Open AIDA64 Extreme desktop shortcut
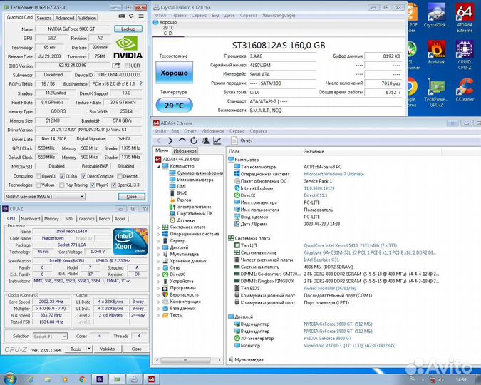 click(465, 18)
